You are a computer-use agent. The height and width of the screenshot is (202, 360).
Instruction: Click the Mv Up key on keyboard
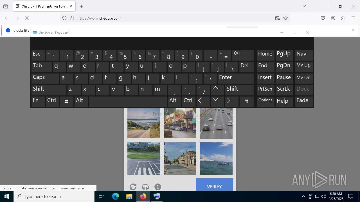click(x=304, y=67)
